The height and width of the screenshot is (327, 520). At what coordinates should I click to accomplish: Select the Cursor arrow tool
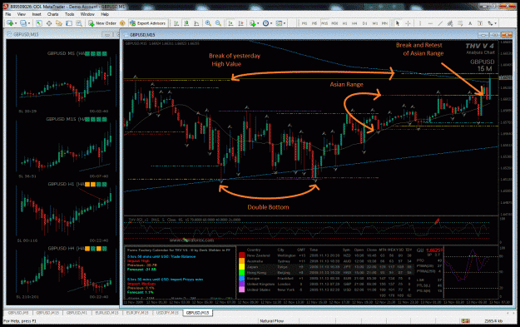click(398, 23)
